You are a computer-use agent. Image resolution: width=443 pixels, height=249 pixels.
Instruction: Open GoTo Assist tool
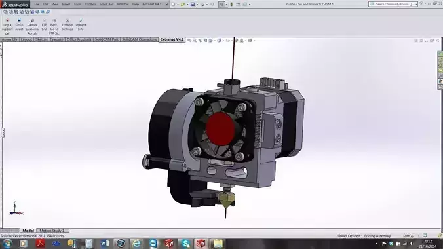[x=19, y=25]
